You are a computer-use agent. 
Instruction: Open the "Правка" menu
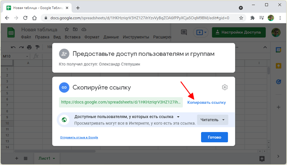(42, 37)
